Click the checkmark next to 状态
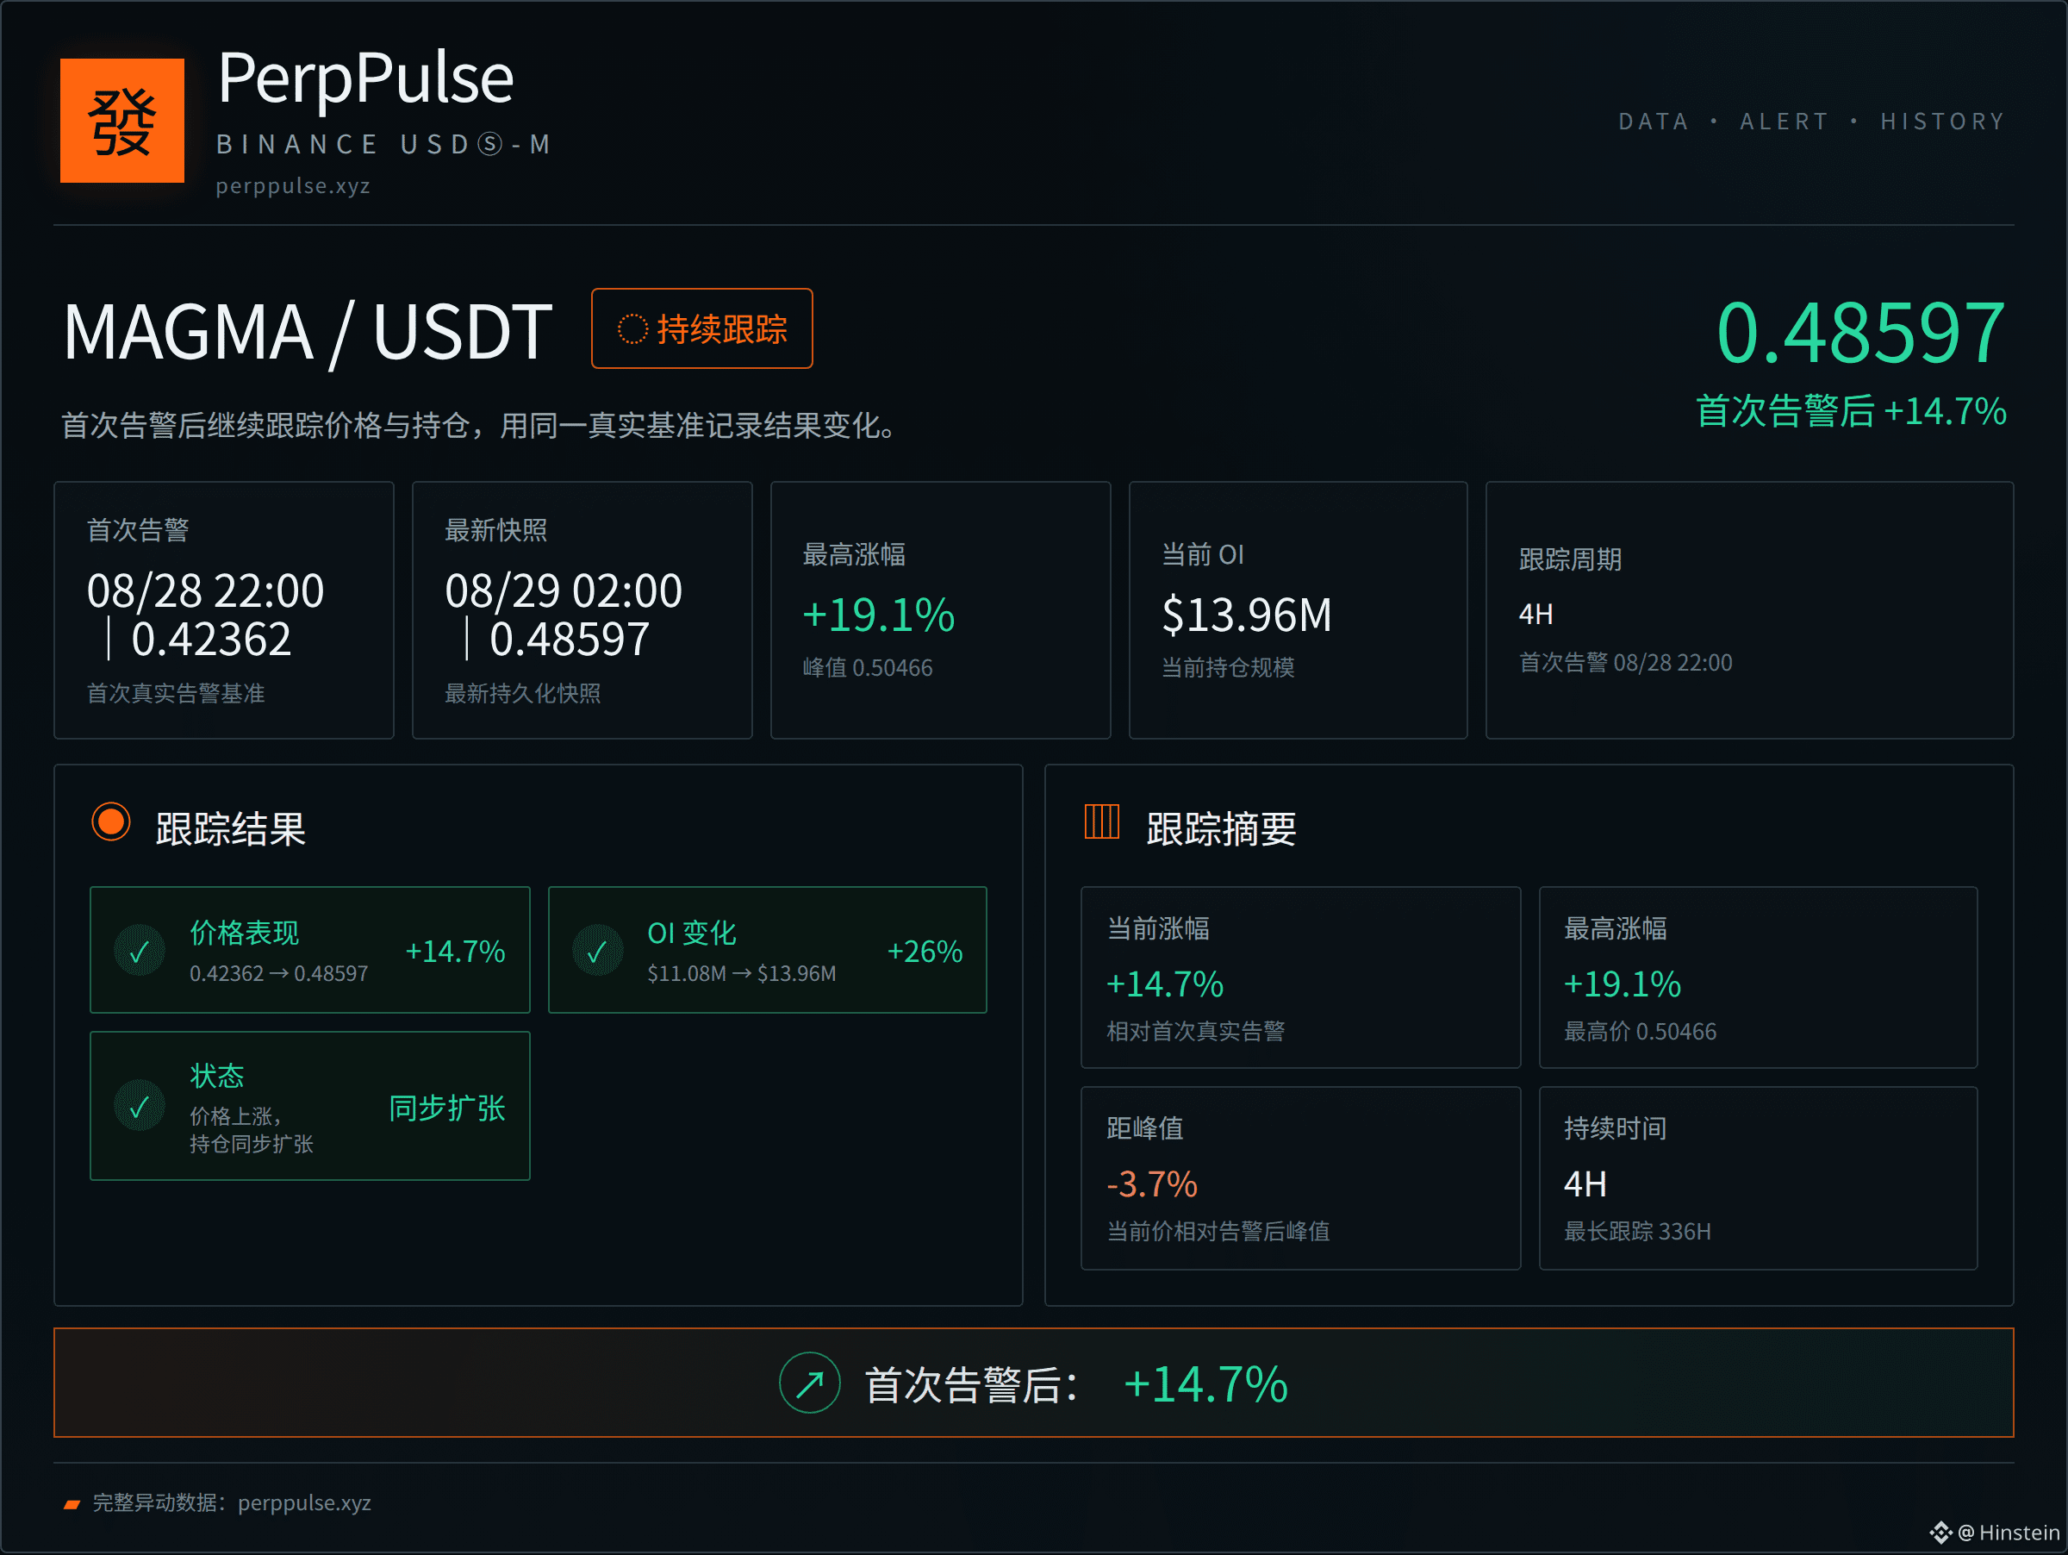The width and height of the screenshot is (2068, 1555). click(x=140, y=1106)
